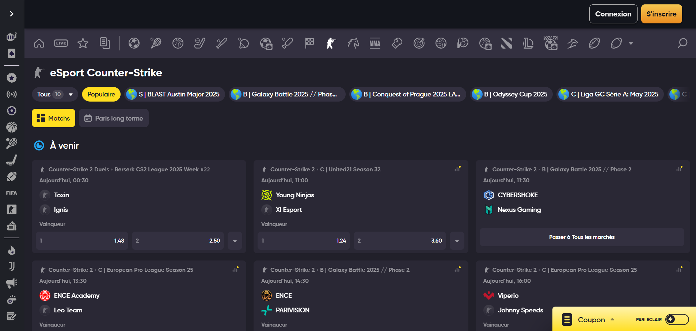Viewport: 696px width, 331px height.
Task: Filter by B | Galaxy Battle 2025 chip
Action: pyautogui.click(x=287, y=94)
